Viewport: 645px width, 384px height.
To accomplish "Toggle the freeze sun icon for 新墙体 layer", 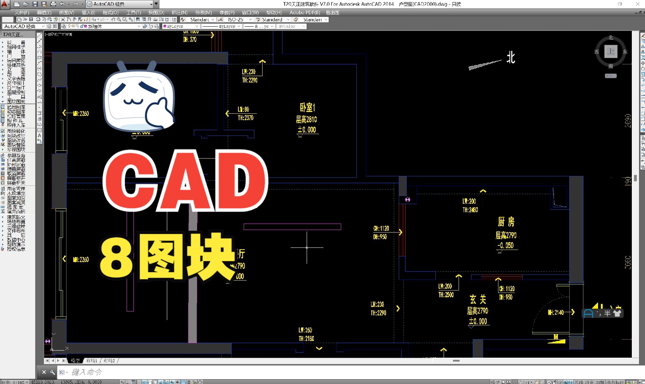I will tap(74, 26).
